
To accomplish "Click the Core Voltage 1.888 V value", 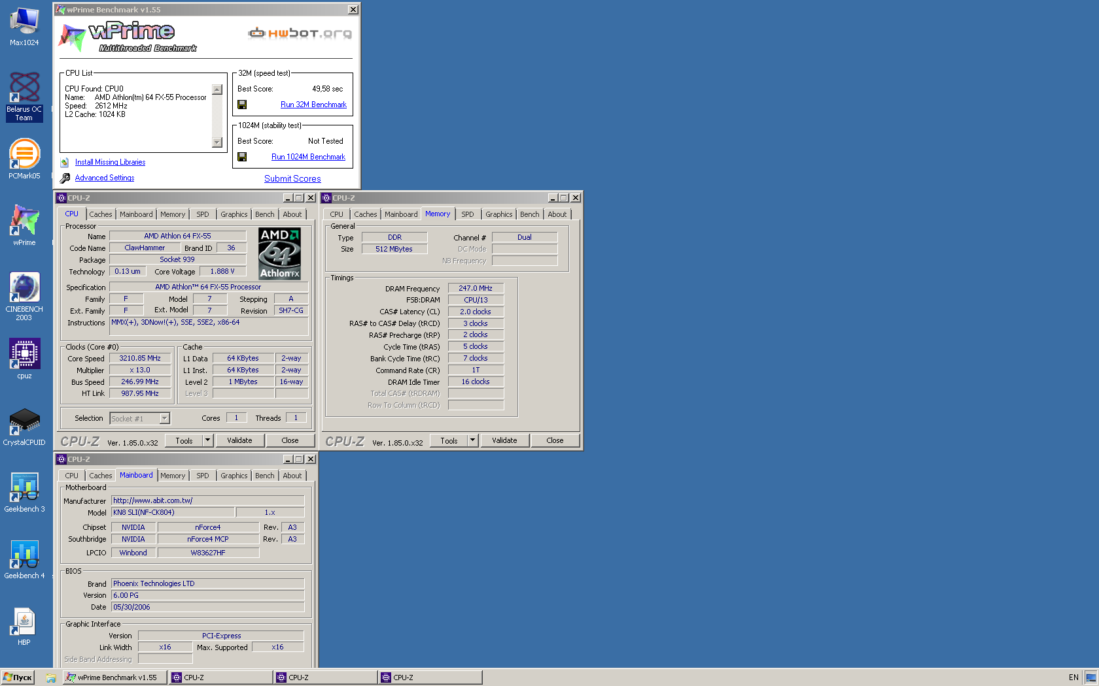I will (x=222, y=271).
